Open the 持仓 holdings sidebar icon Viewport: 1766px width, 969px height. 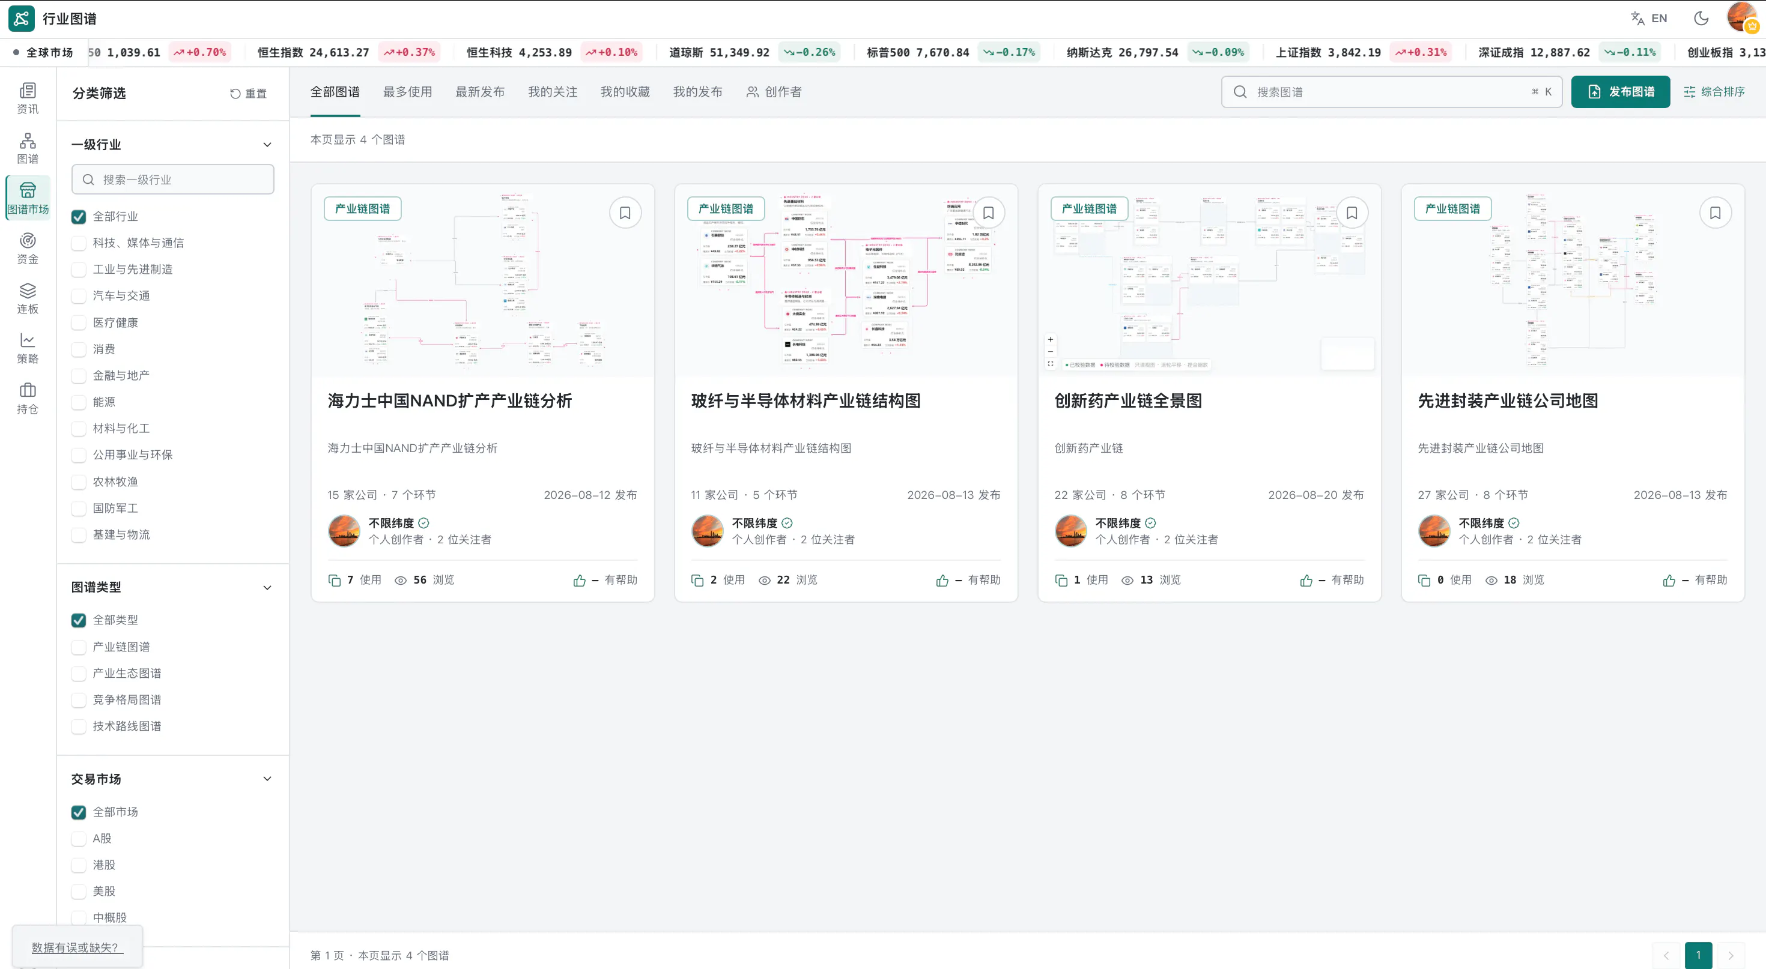pos(28,399)
